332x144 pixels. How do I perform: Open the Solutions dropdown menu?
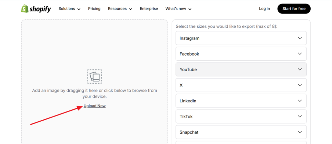(69, 9)
